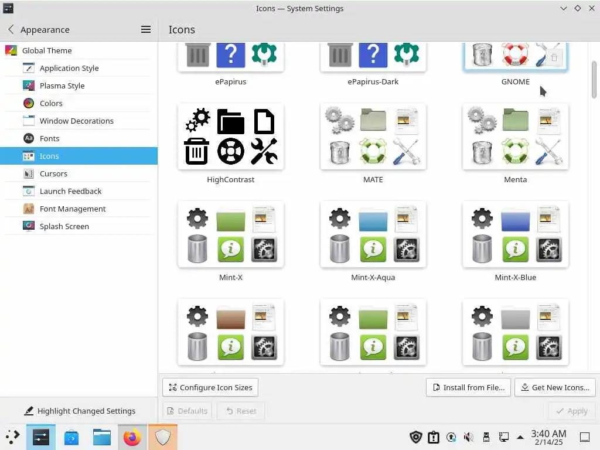600x450 pixels.
Task: Select the ePapirus-Dark icon theme
Action: click(373, 57)
